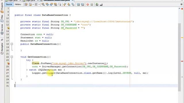This screenshot has width=184, height=103.
Task: Find the Previous Occurrence
Action: [x=47, y=5]
